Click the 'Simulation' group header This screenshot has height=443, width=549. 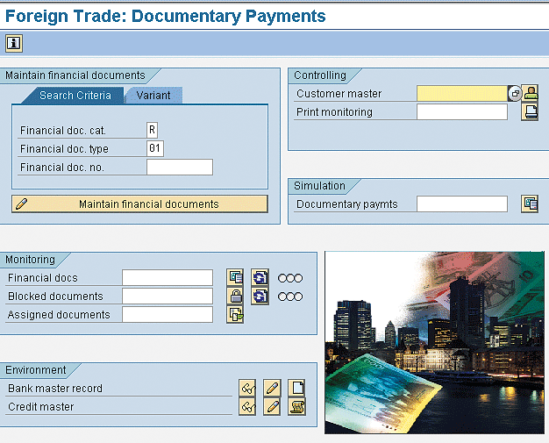(x=319, y=186)
